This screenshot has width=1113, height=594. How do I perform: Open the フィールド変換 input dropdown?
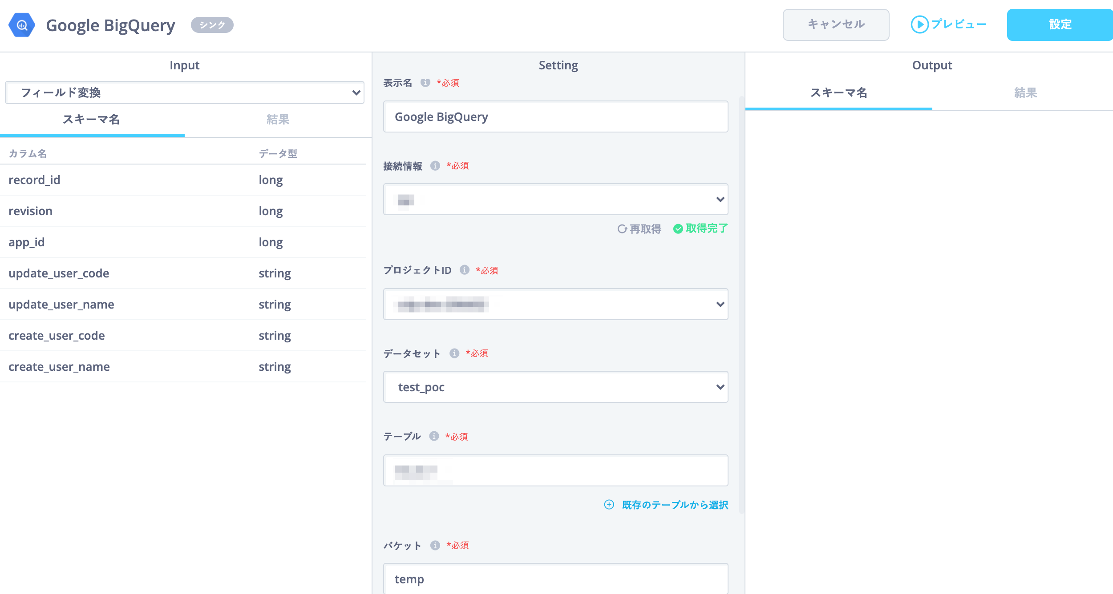[x=185, y=92]
